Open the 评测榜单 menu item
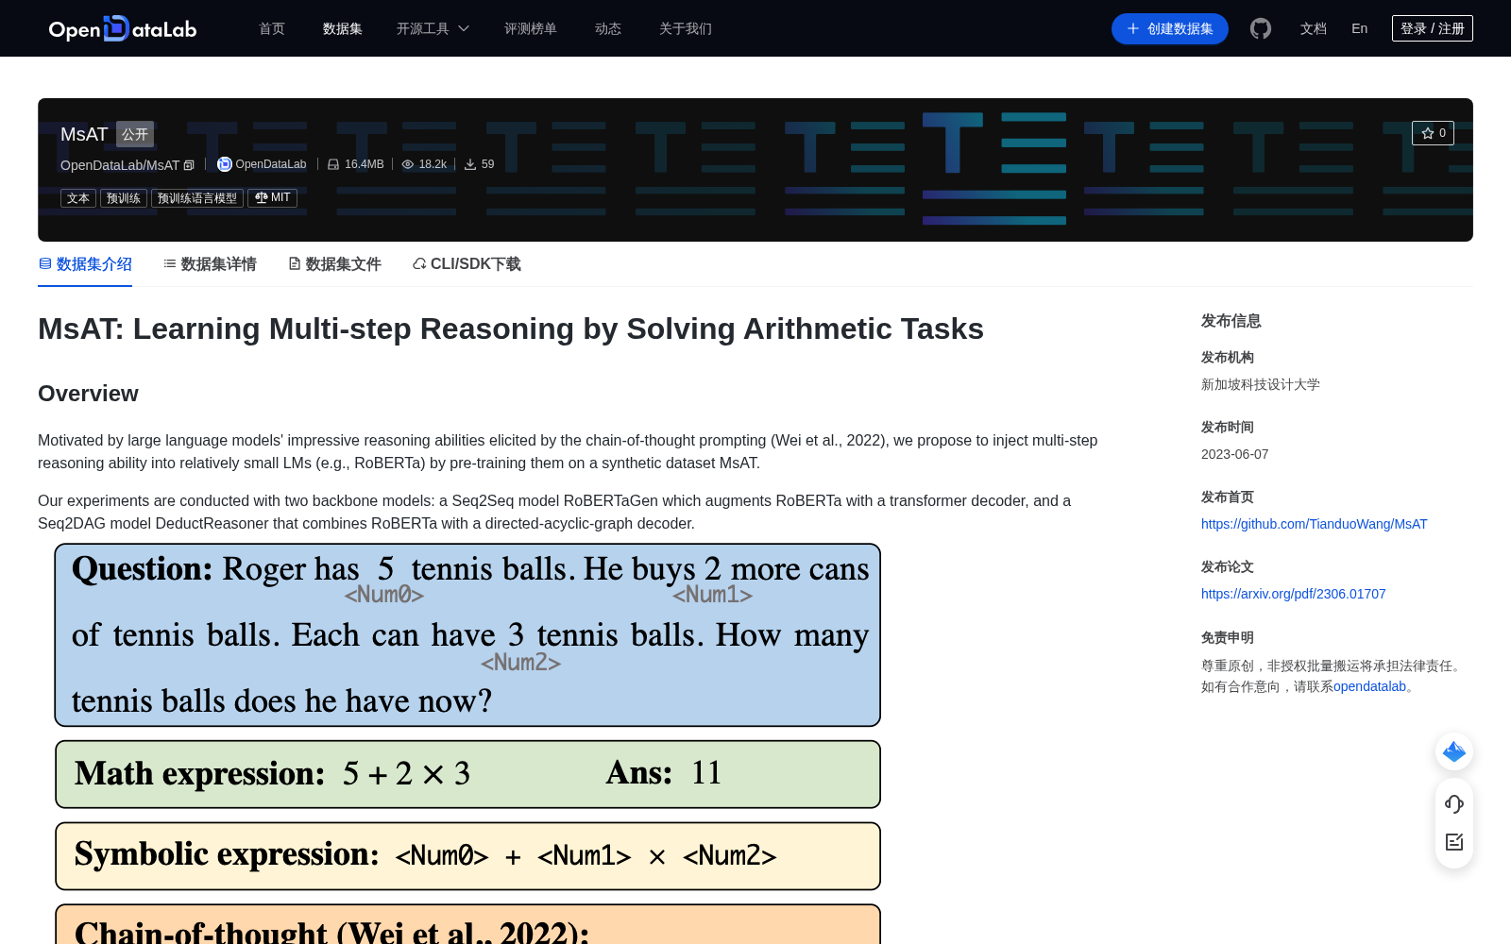This screenshot has height=944, width=1511. coord(531,28)
